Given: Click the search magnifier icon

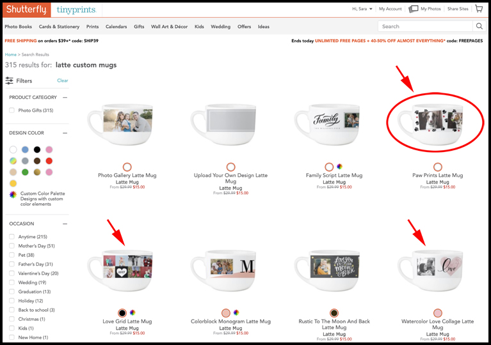Looking at the screenshot, I should pyautogui.click(x=479, y=26).
